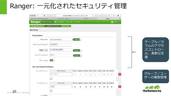Open the admin user icon menu
Viewport: 171px width, 96px height.
[114, 22]
